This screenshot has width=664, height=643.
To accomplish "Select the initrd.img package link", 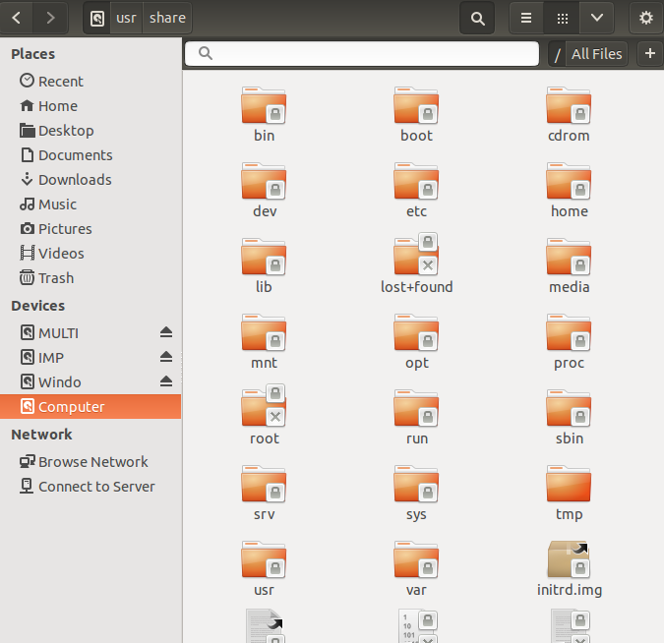I will click(569, 569).
